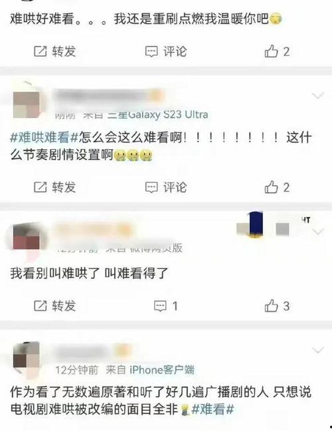Open the #难哄难看# hashtag topic
Viewport: 332px width, 431px height.
point(44,137)
